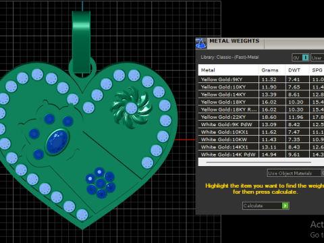This screenshot has width=324, height=243.
Task: Click the 18.60 grams value
Action: click(x=269, y=117)
